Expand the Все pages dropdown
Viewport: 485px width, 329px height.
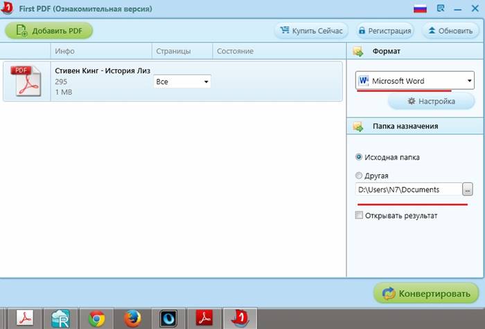point(182,82)
